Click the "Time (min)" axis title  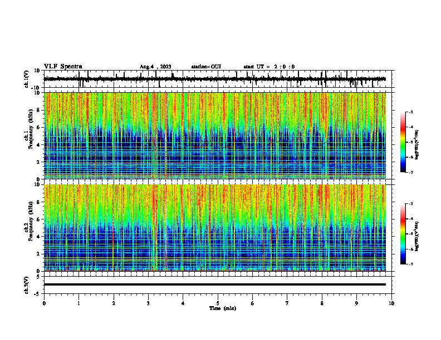pos(223,308)
